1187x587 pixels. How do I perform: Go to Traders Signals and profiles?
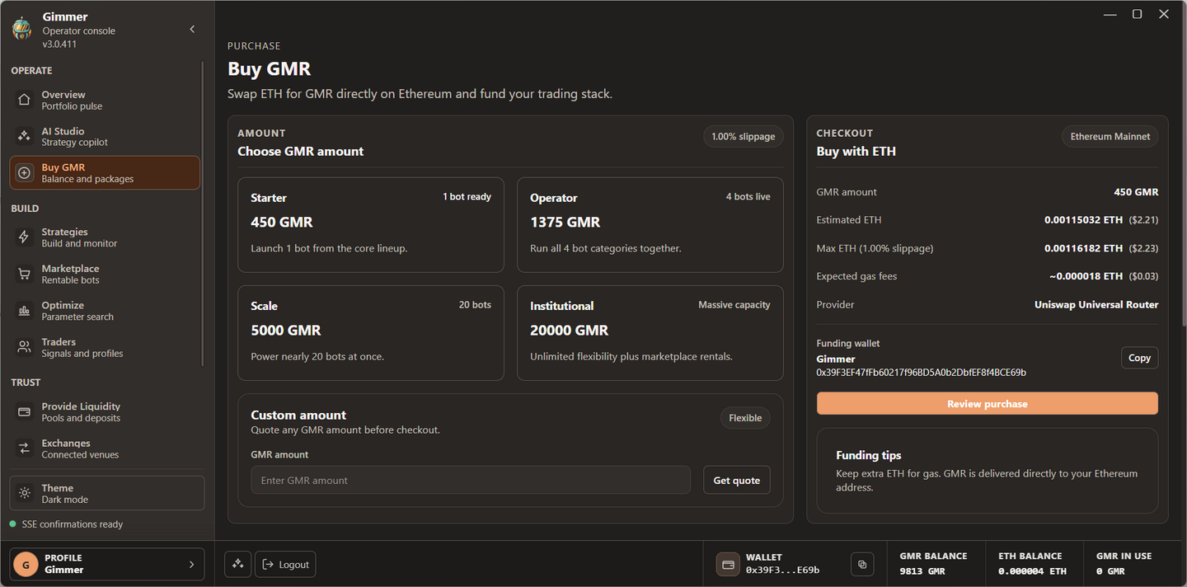(x=105, y=347)
